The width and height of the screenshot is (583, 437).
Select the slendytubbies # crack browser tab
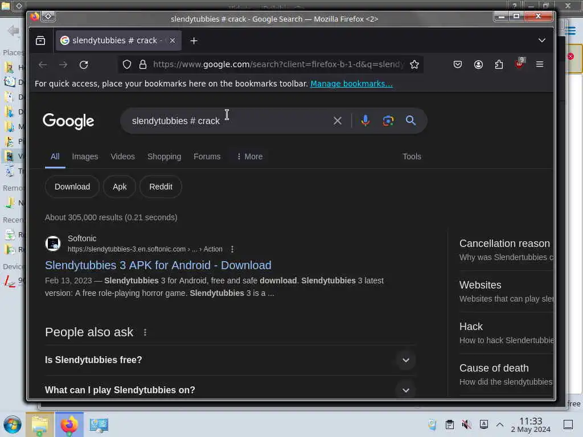118,40
